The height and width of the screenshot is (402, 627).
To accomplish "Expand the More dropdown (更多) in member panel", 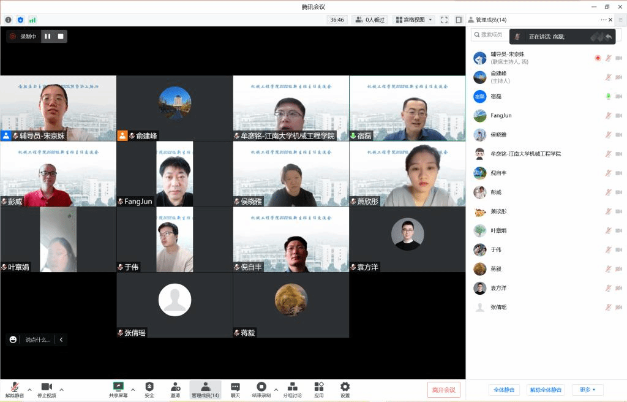I will [x=587, y=390].
